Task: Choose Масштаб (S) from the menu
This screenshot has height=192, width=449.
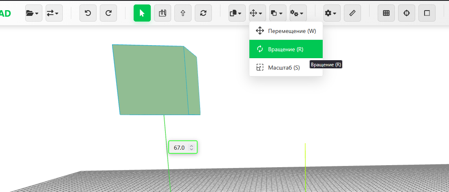Action: [286, 68]
